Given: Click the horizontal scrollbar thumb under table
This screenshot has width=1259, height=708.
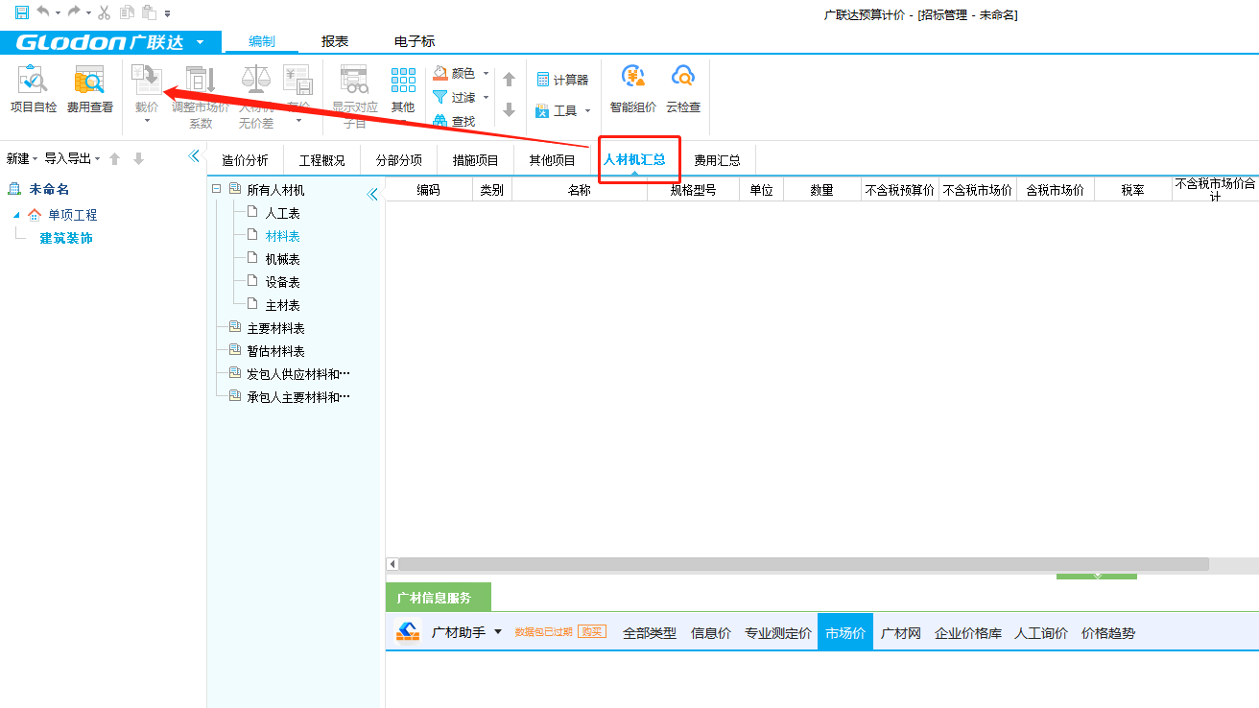Looking at the screenshot, I should [804, 564].
